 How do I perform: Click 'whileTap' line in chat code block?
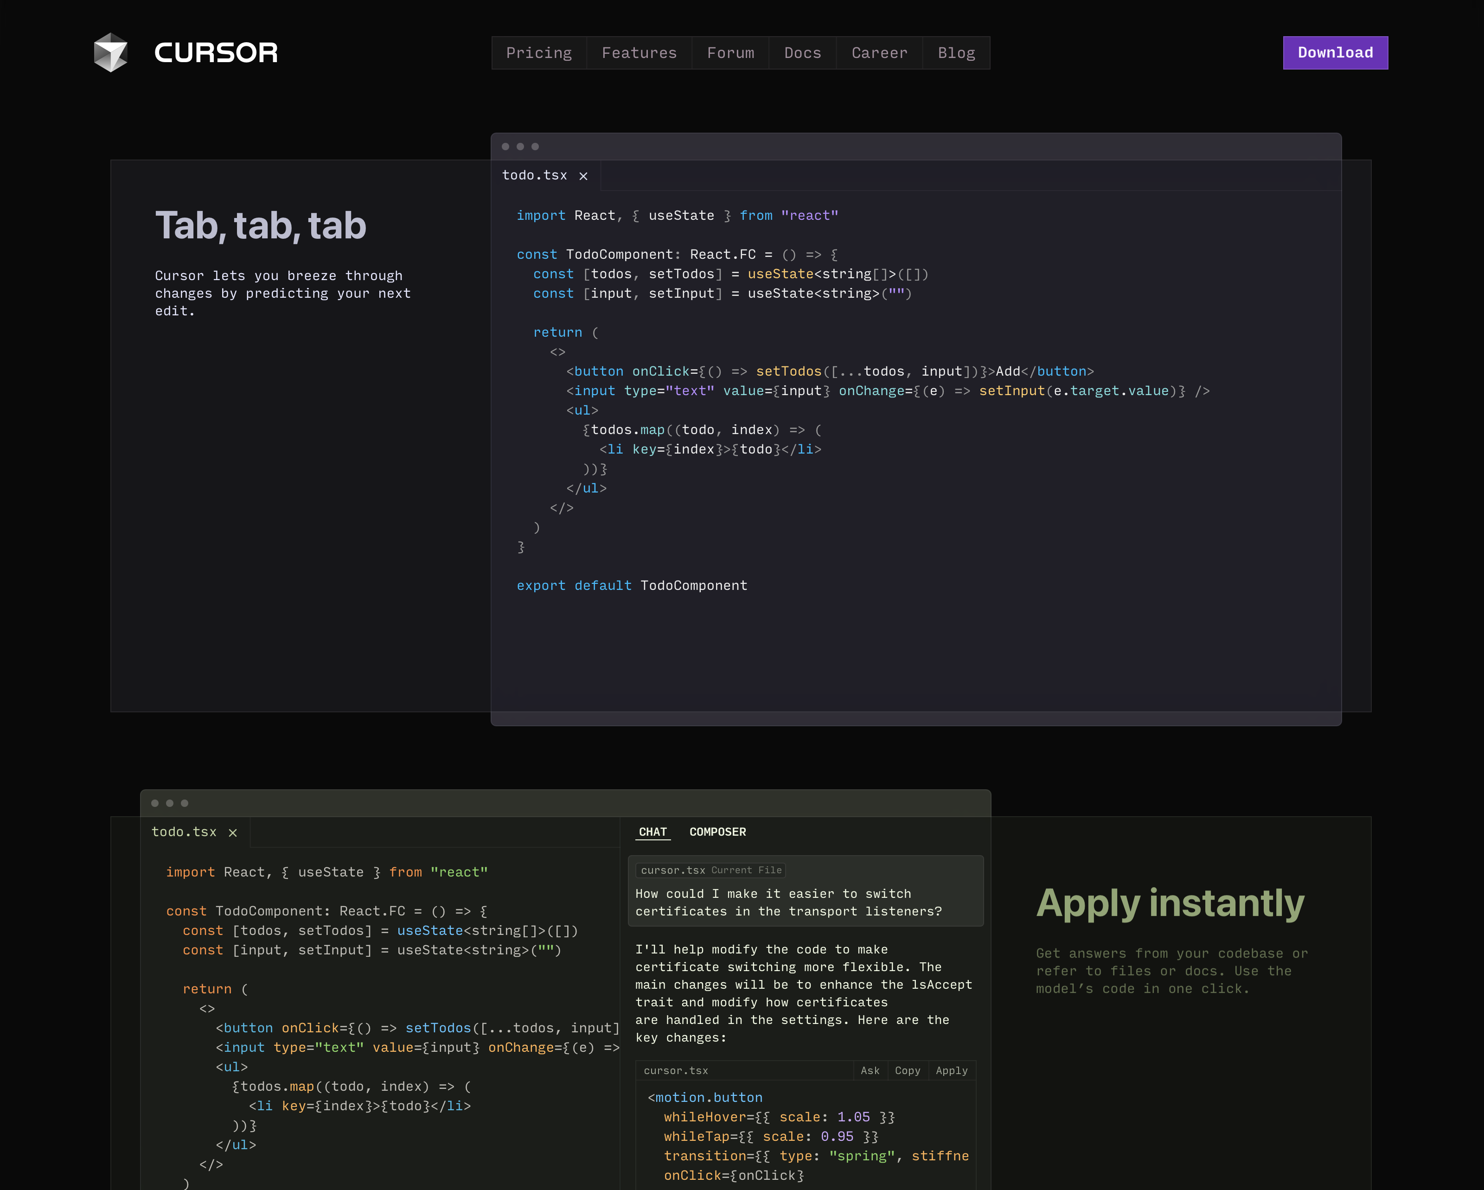771,1137
